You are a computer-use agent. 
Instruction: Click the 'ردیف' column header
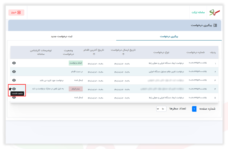tap(213, 52)
